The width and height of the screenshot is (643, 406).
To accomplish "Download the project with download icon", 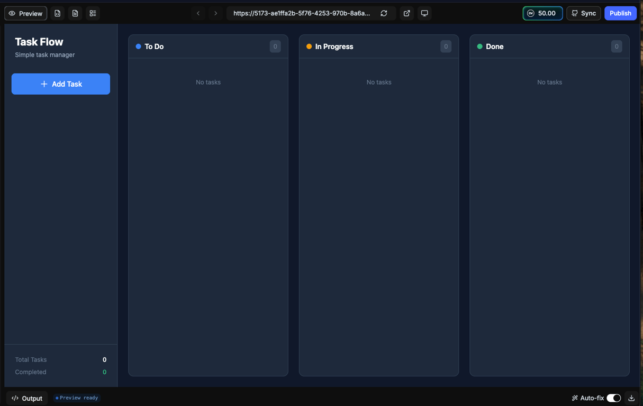I will point(631,398).
